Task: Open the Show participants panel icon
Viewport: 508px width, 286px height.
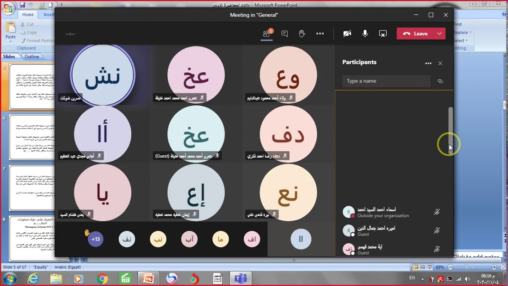Action: click(267, 34)
